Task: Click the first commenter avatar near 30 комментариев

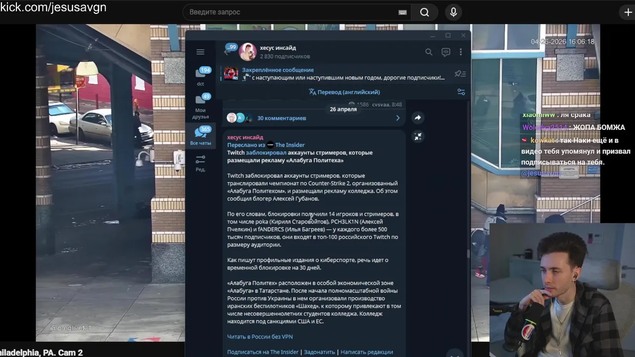Action: click(x=232, y=118)
